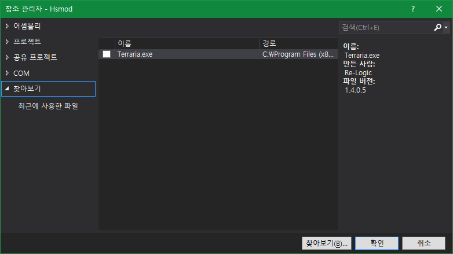Select the C:\Program Files path cell

click(298, 54)
